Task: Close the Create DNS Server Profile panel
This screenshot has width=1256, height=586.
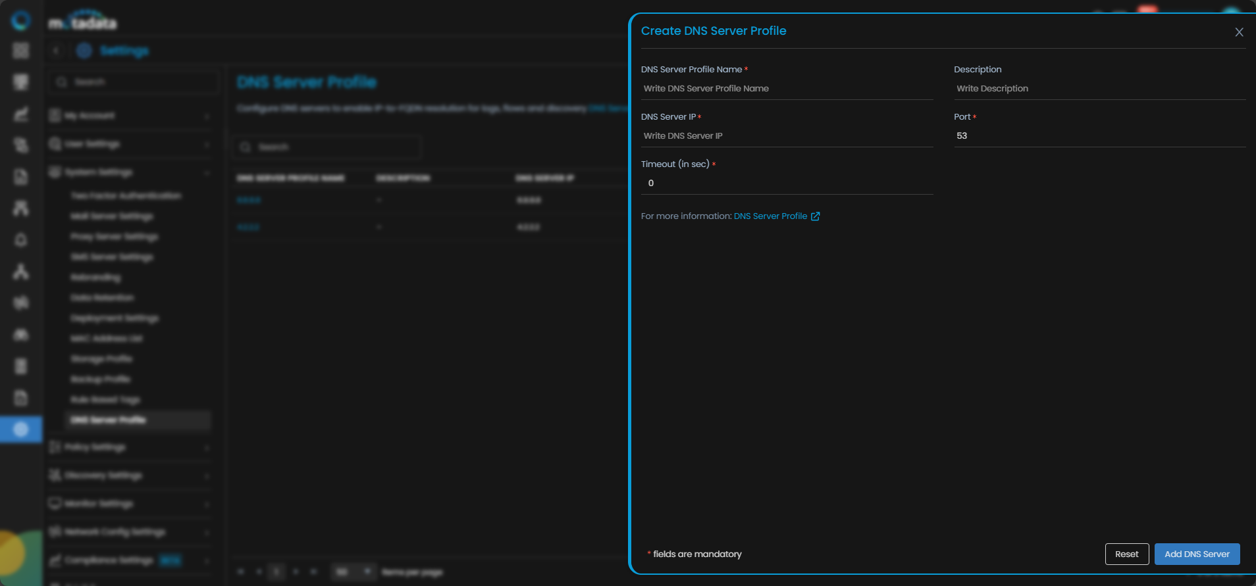Action: pyautogui.click(x=1239, y=32)
